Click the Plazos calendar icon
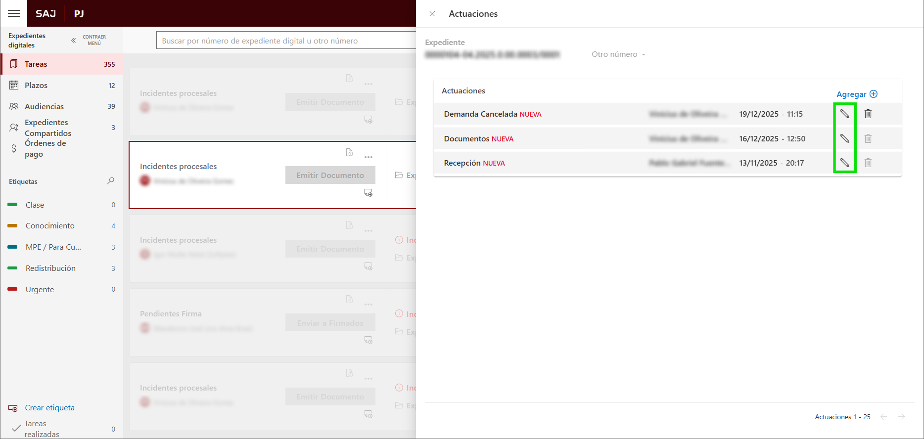The height and width of the screenshot is (439, 924). coord(14,85)
